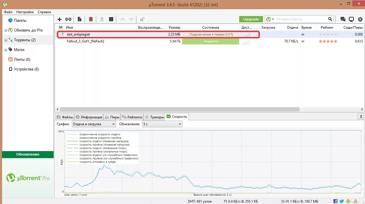
Task: Click the green Upgrade button
Action: click(251, 19)
